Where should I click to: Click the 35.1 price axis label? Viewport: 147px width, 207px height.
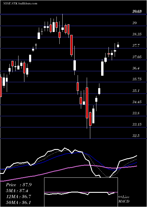tap(136, 91)
